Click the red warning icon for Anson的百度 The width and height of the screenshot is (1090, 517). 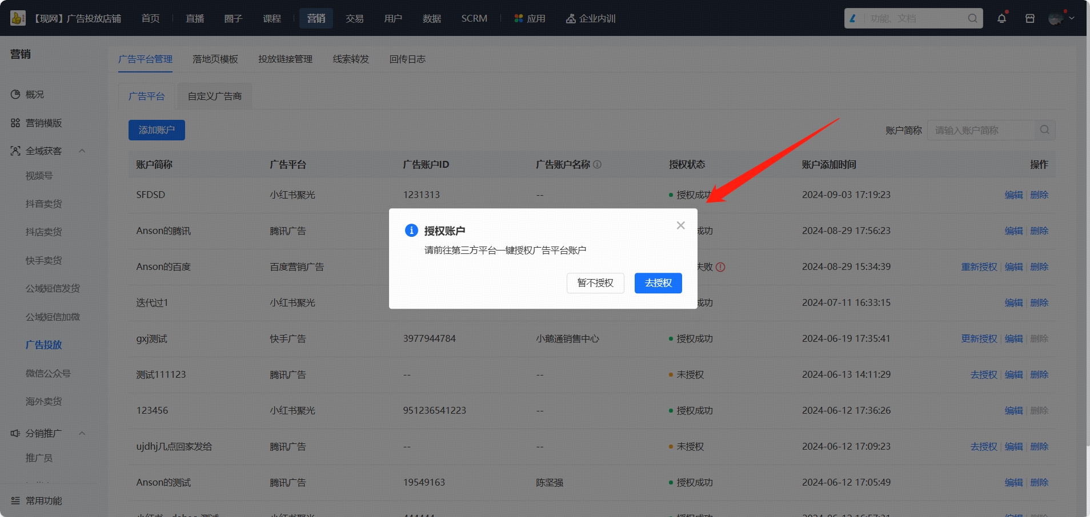720,266
